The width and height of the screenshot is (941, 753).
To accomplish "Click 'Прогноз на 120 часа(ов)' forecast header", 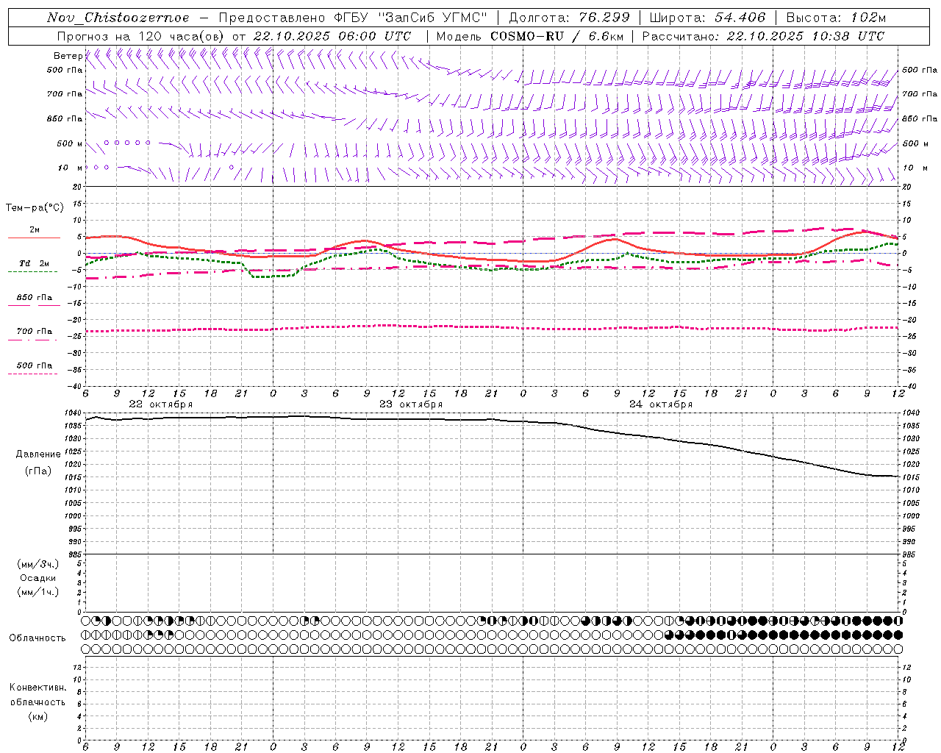I will 141,36.
